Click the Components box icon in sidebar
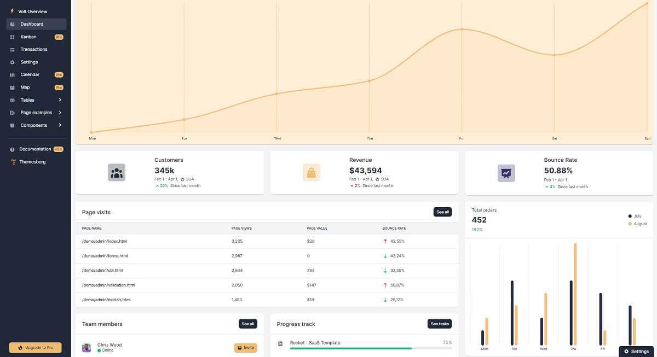This screenshot has height=357, width=657. click(x=12, y=125)
